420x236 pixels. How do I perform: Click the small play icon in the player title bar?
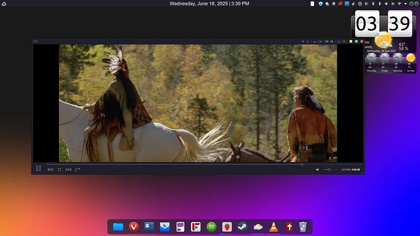pyautogui.click(x=303, y=41)
